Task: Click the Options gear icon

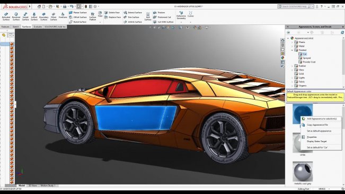Action: (95, 6)
